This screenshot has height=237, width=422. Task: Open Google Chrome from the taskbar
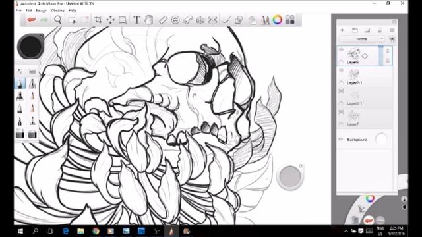(96, 231)
